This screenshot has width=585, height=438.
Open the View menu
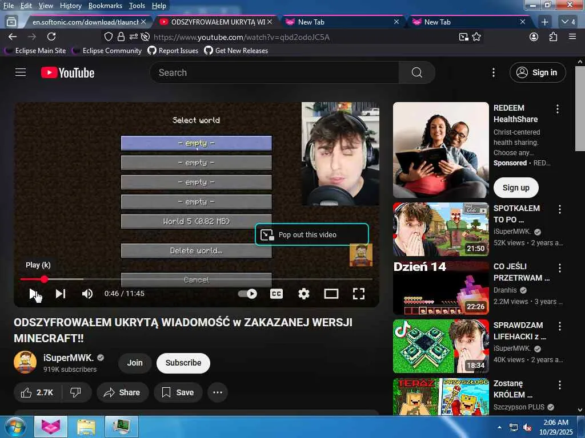46,6
